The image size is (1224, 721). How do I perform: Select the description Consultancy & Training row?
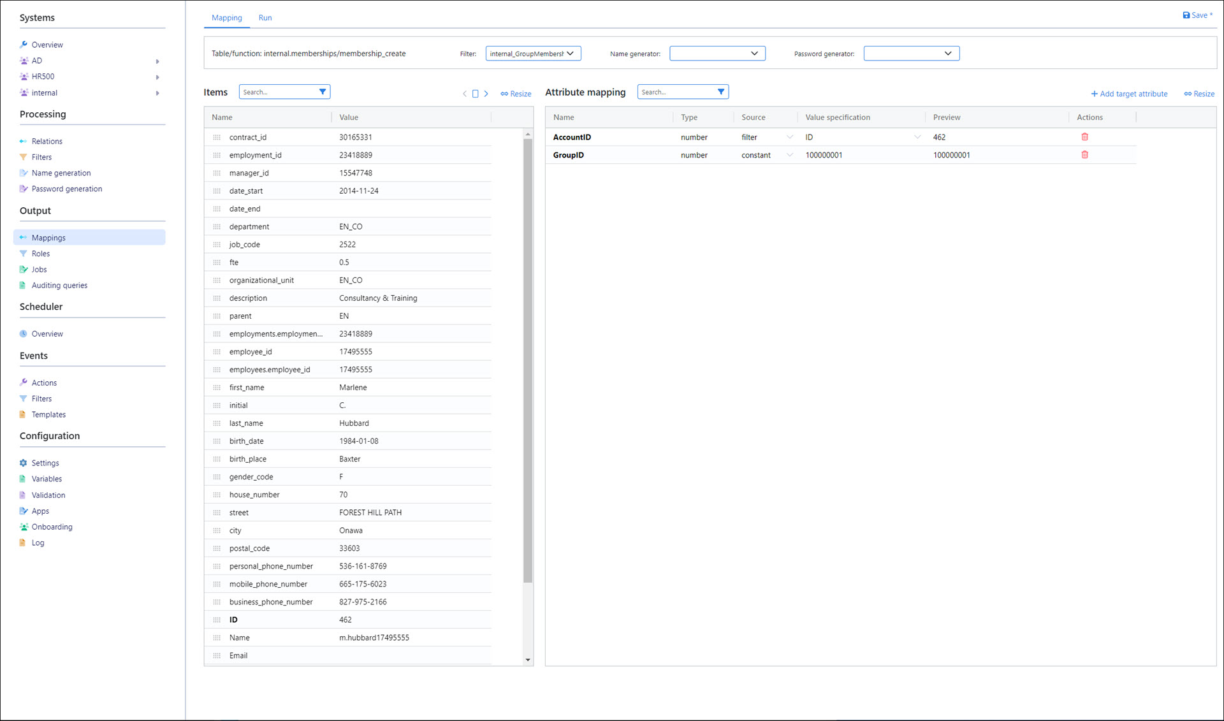tap(348, 298)
